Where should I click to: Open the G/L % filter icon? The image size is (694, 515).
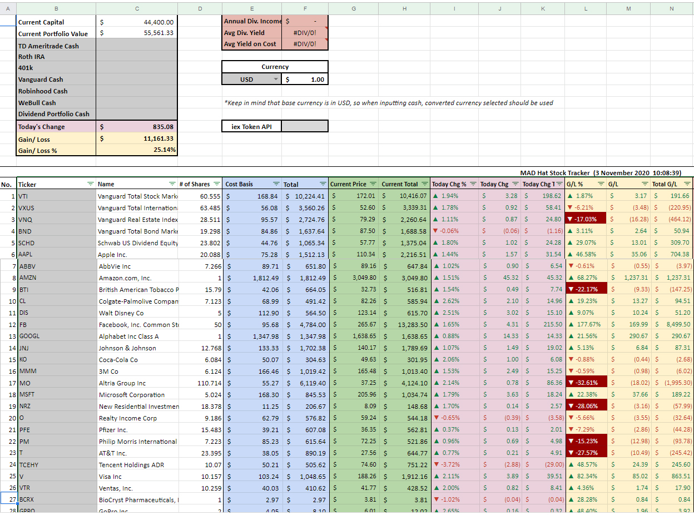(x=600, y=184)
